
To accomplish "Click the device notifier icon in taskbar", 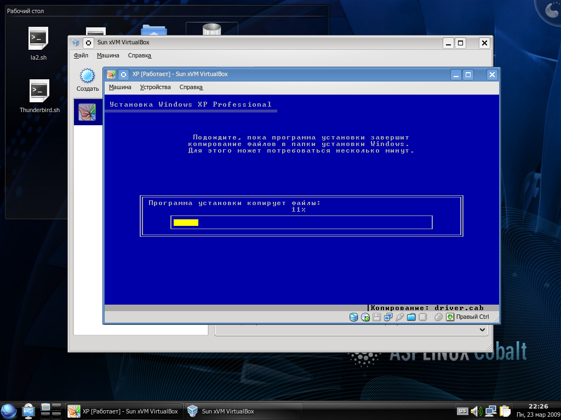I will click(x=28, y=411).
